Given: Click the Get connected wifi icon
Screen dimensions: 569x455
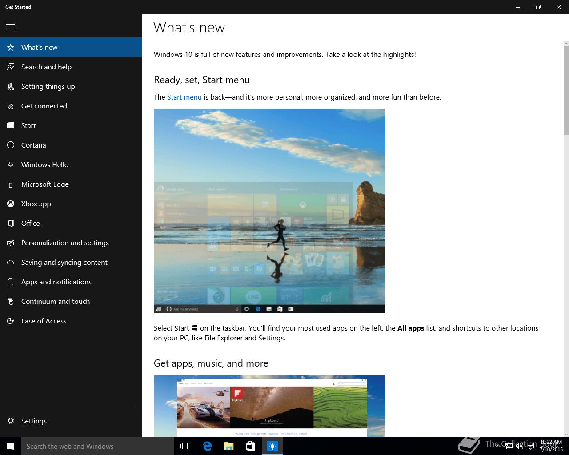Looking at the screenshot, I should pos(11,106).
